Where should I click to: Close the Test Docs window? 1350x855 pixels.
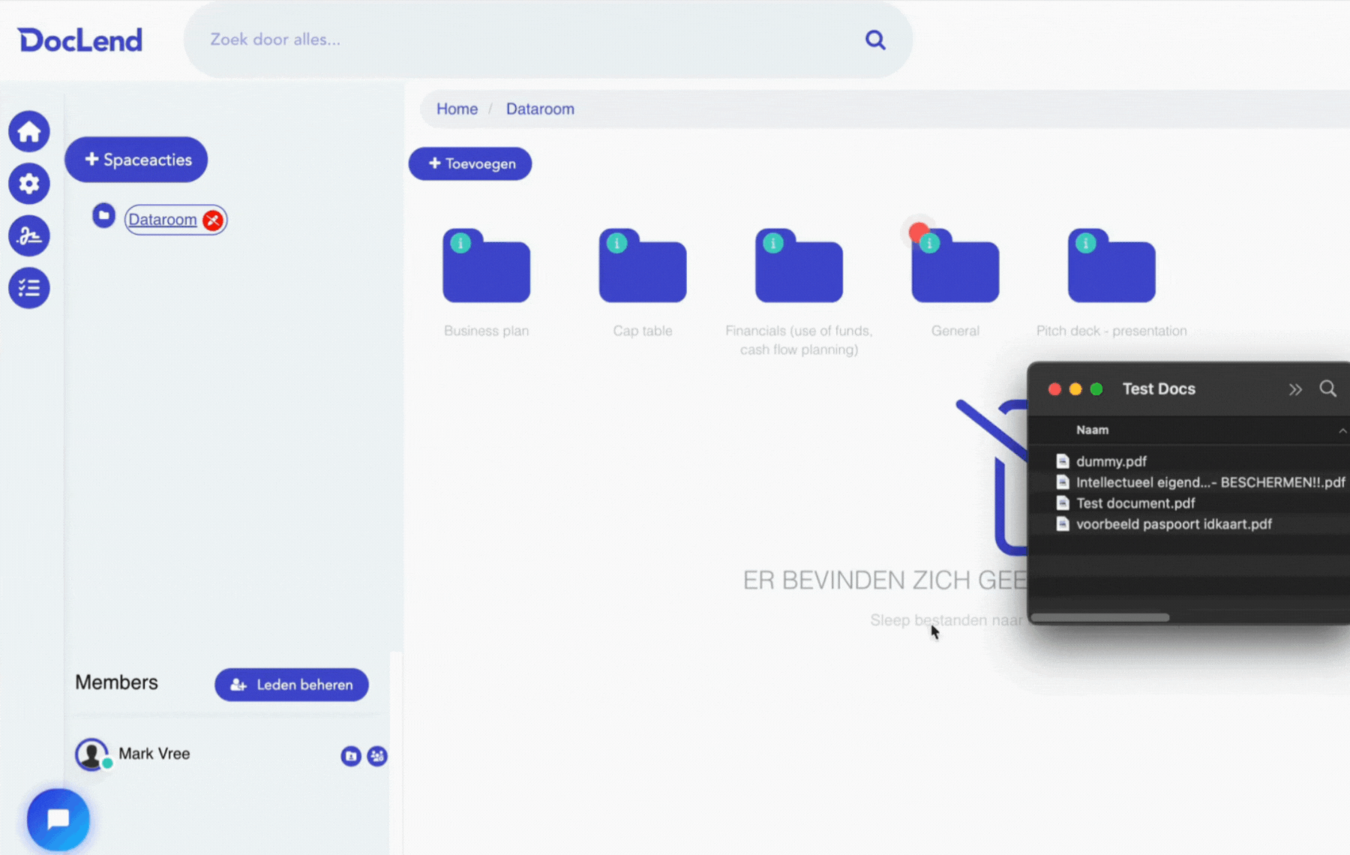(x=1054, y=389)
